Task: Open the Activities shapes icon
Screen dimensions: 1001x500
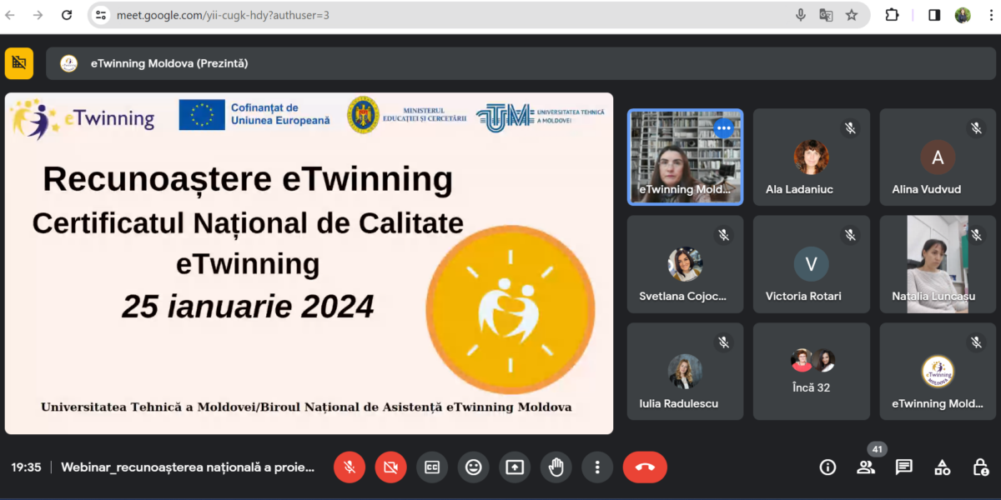Action: [942, 467]
